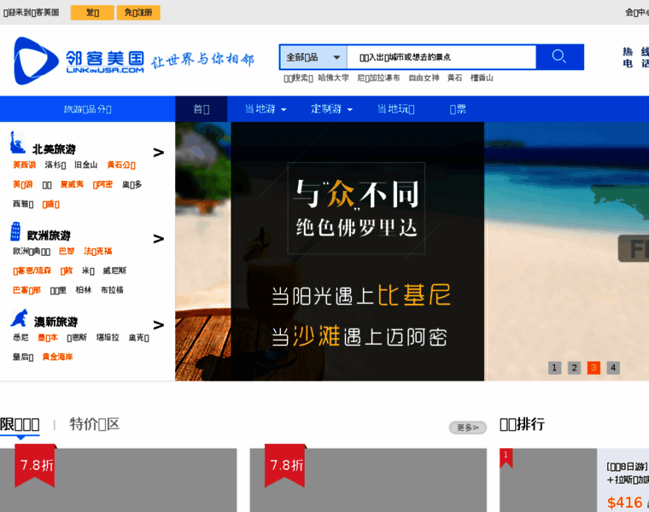
Task: Switch to banner slide 2
Action: click(575, 368)
